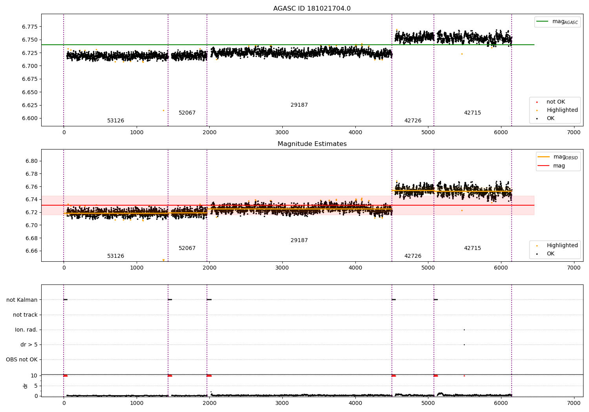Viewport: 589px width, 412px height.
Task: Click 'Highlighted' in the Magnitude Estimates legend
Action: tap(562, 246)
